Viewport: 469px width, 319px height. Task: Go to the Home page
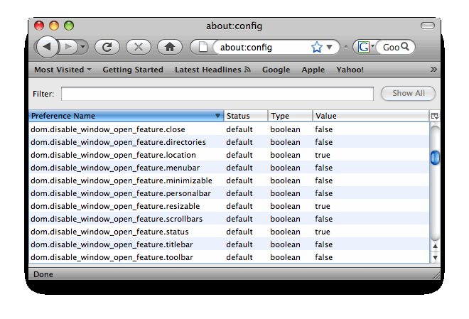tap(169, 47)
